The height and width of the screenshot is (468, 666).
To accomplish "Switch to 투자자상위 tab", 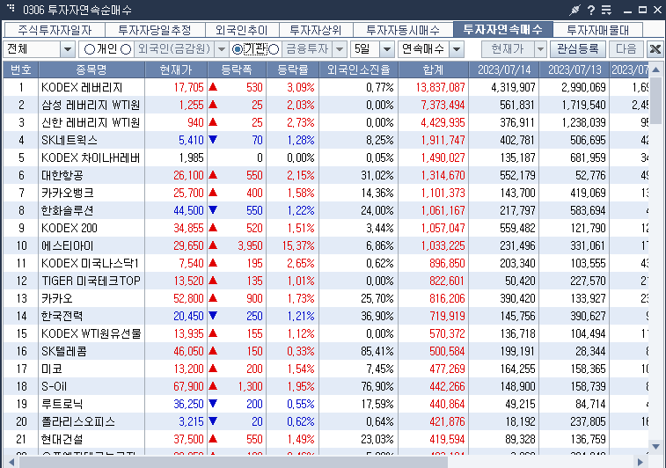I will (316, 30).
